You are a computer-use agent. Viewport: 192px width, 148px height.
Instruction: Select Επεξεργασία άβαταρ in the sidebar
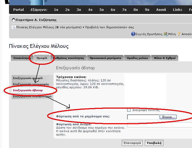28,90
